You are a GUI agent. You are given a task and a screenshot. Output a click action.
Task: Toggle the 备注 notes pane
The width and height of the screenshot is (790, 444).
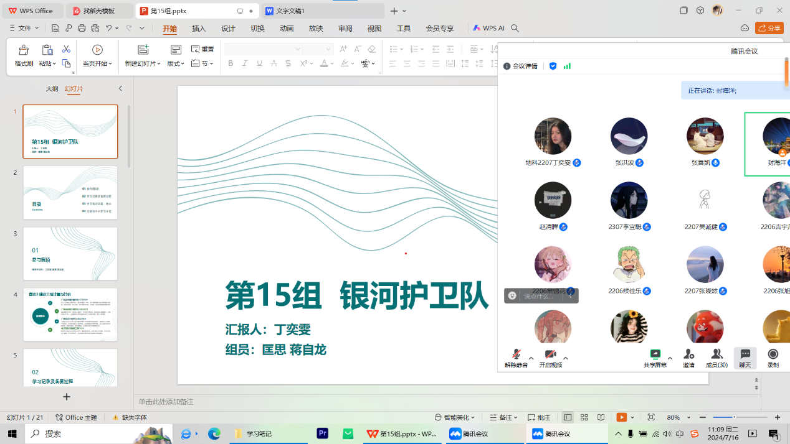[502, 417]
